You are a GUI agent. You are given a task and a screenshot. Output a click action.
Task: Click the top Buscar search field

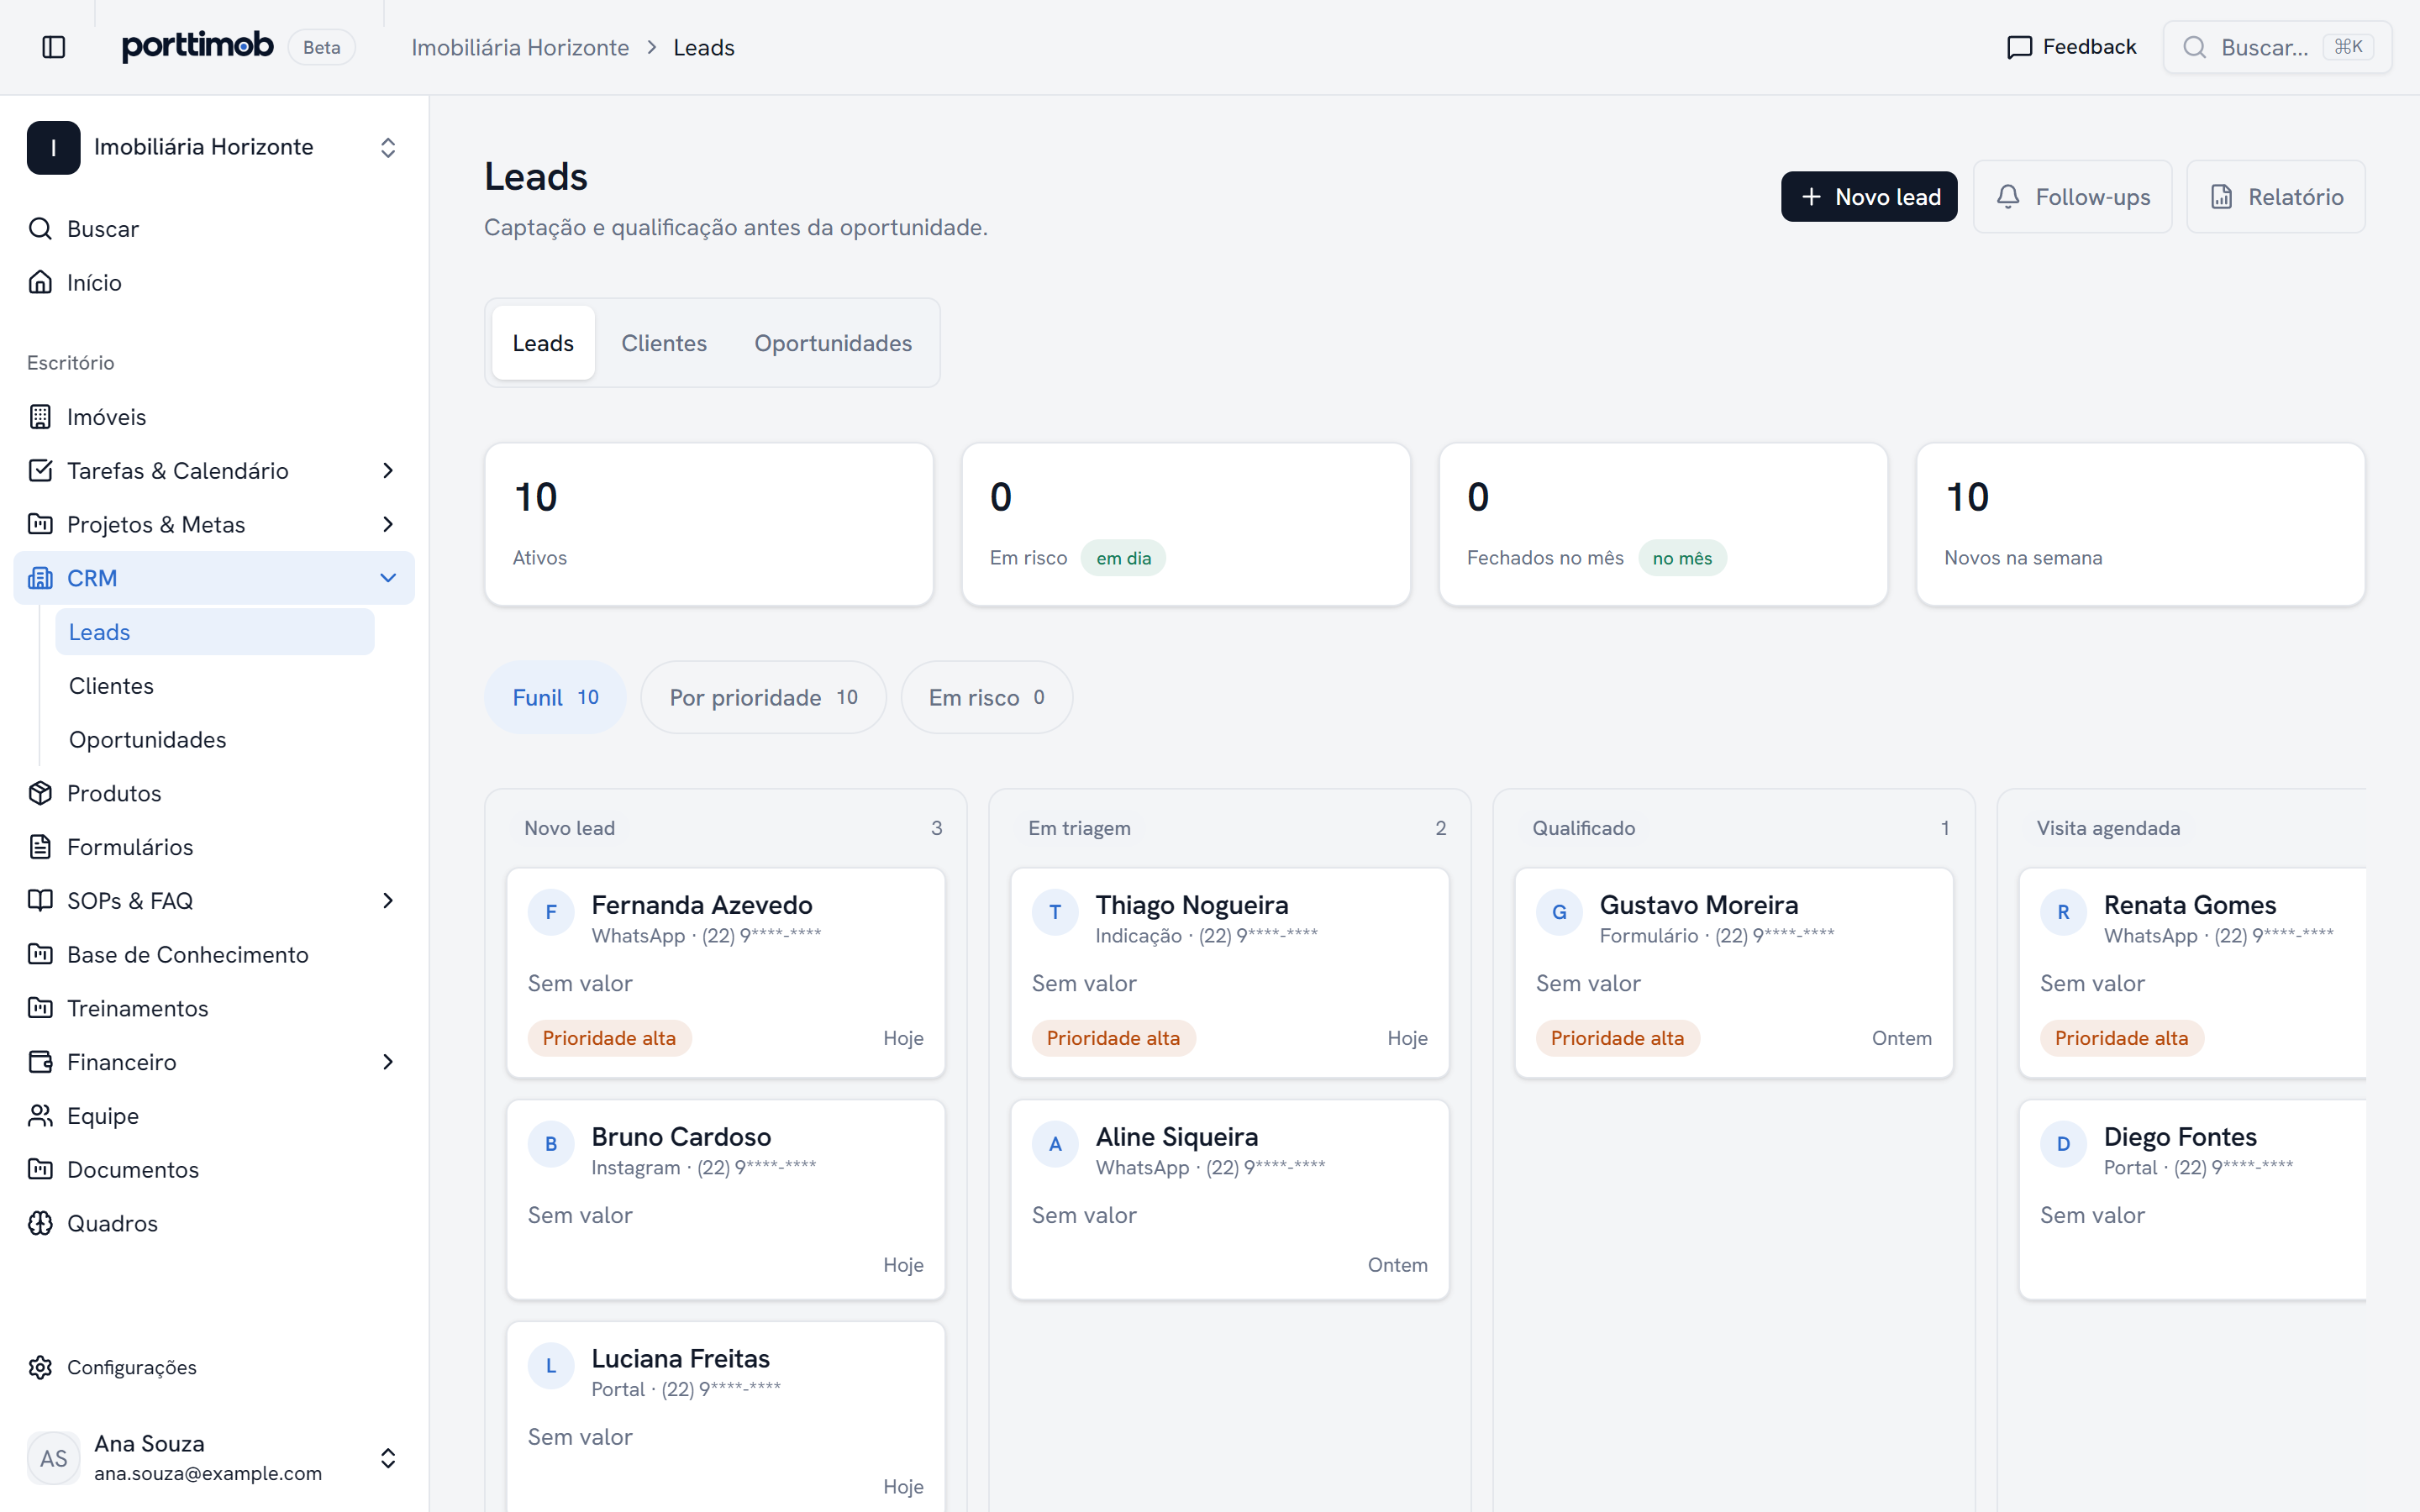[2277, 47]
